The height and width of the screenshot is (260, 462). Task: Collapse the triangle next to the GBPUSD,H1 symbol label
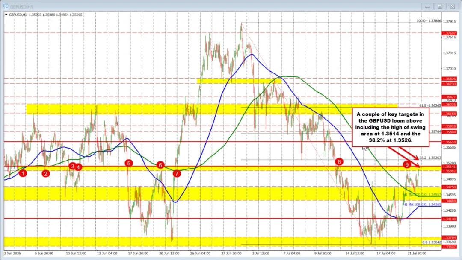(6, 14)
